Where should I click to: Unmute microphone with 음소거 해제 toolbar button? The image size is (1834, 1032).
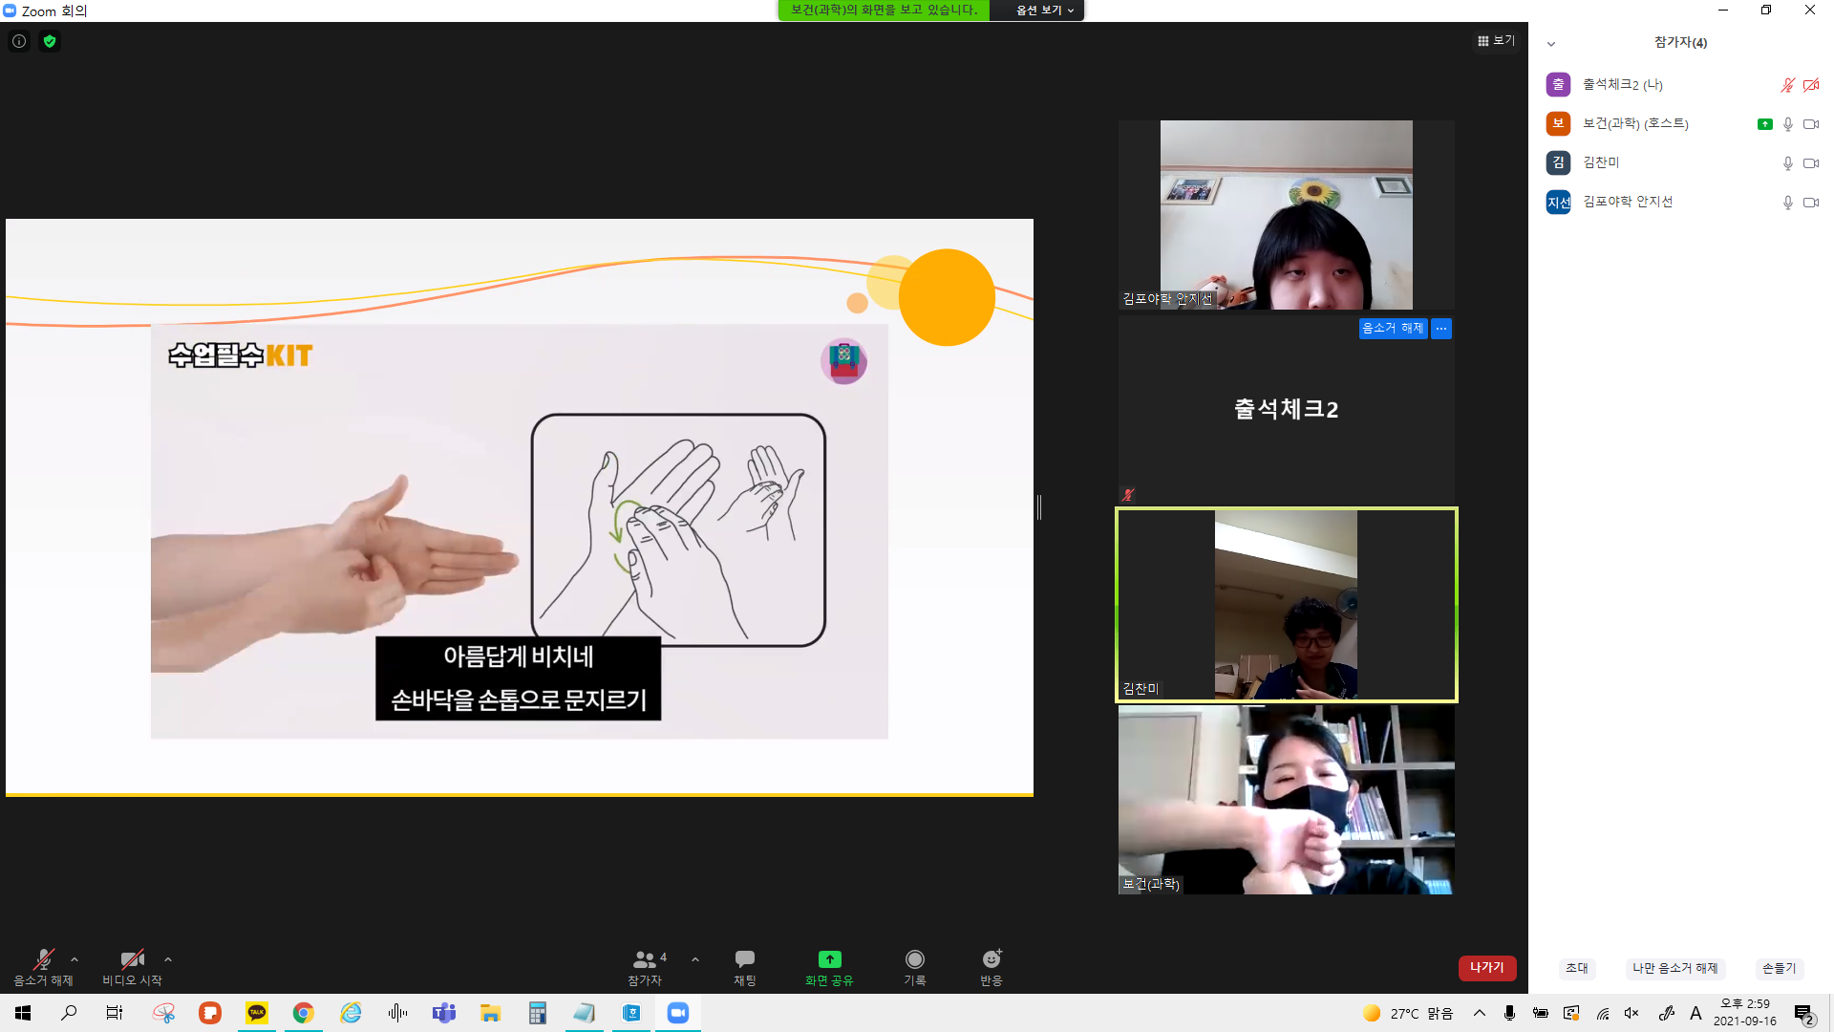coord(43,967)
